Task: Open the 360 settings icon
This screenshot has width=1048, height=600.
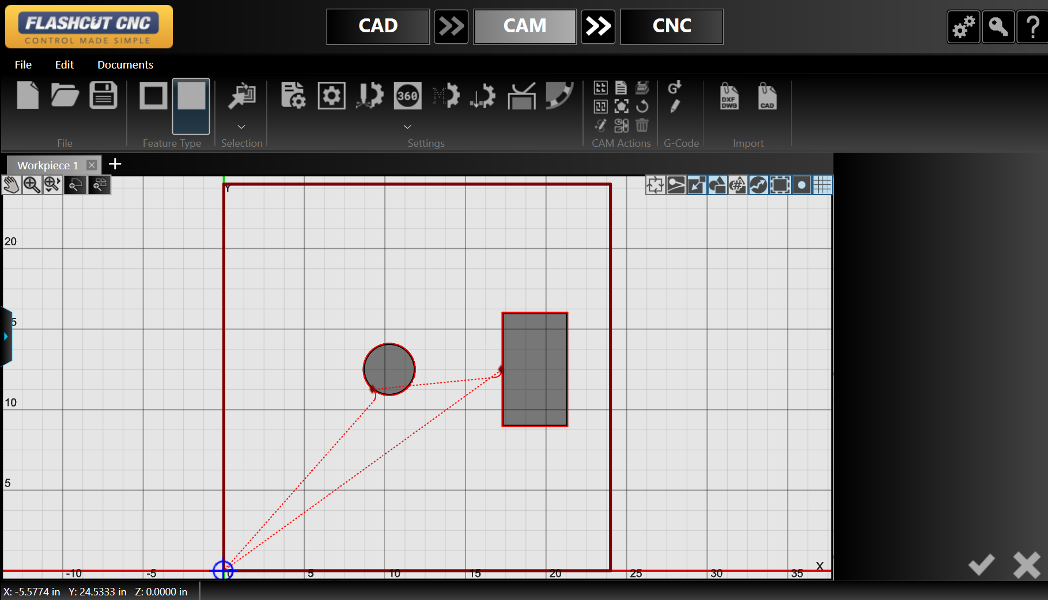Action: [407, 96]
